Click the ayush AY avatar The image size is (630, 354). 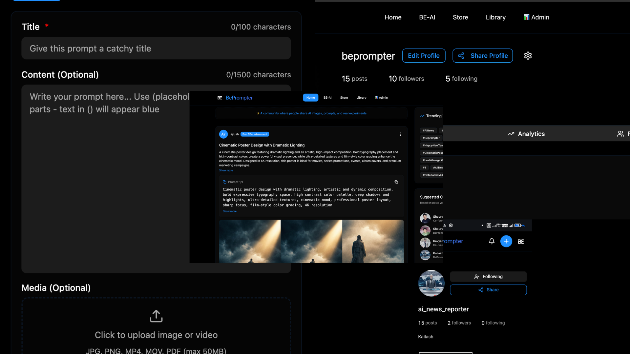pyautogui.click(x=223, y=134)
